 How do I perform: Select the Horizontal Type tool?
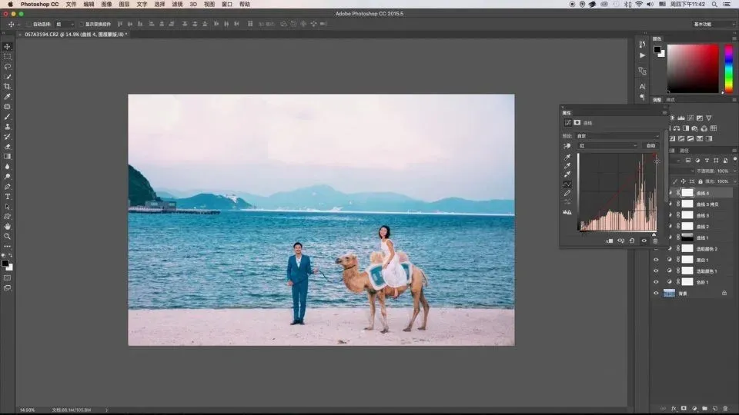tap(8, 196)
